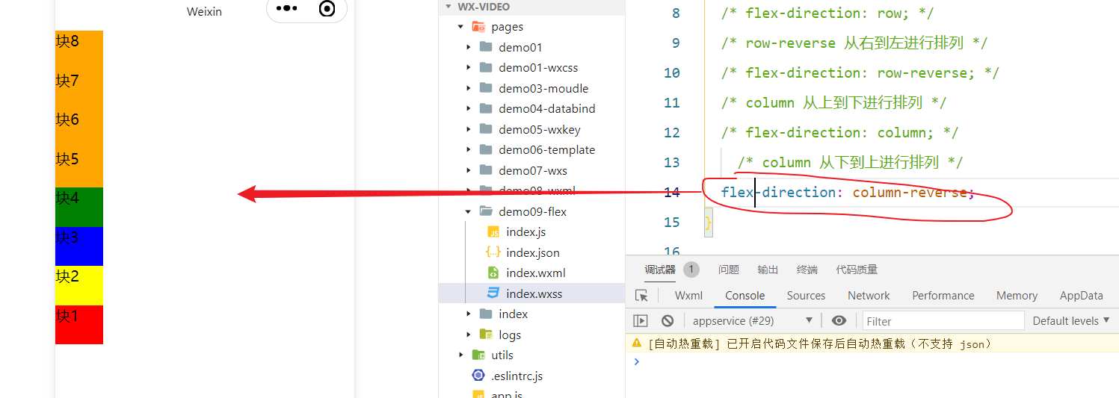1119x398 pixels.
Task: Switch to the 输出 tab
Action: pos(768,270)
